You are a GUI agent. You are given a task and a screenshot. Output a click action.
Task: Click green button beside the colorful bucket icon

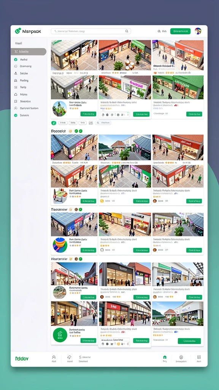[88, 250]
